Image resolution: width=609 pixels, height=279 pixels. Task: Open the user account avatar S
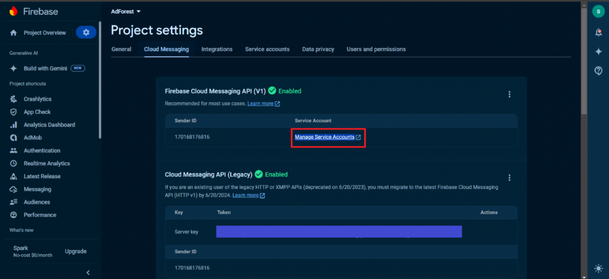[598, 12]
